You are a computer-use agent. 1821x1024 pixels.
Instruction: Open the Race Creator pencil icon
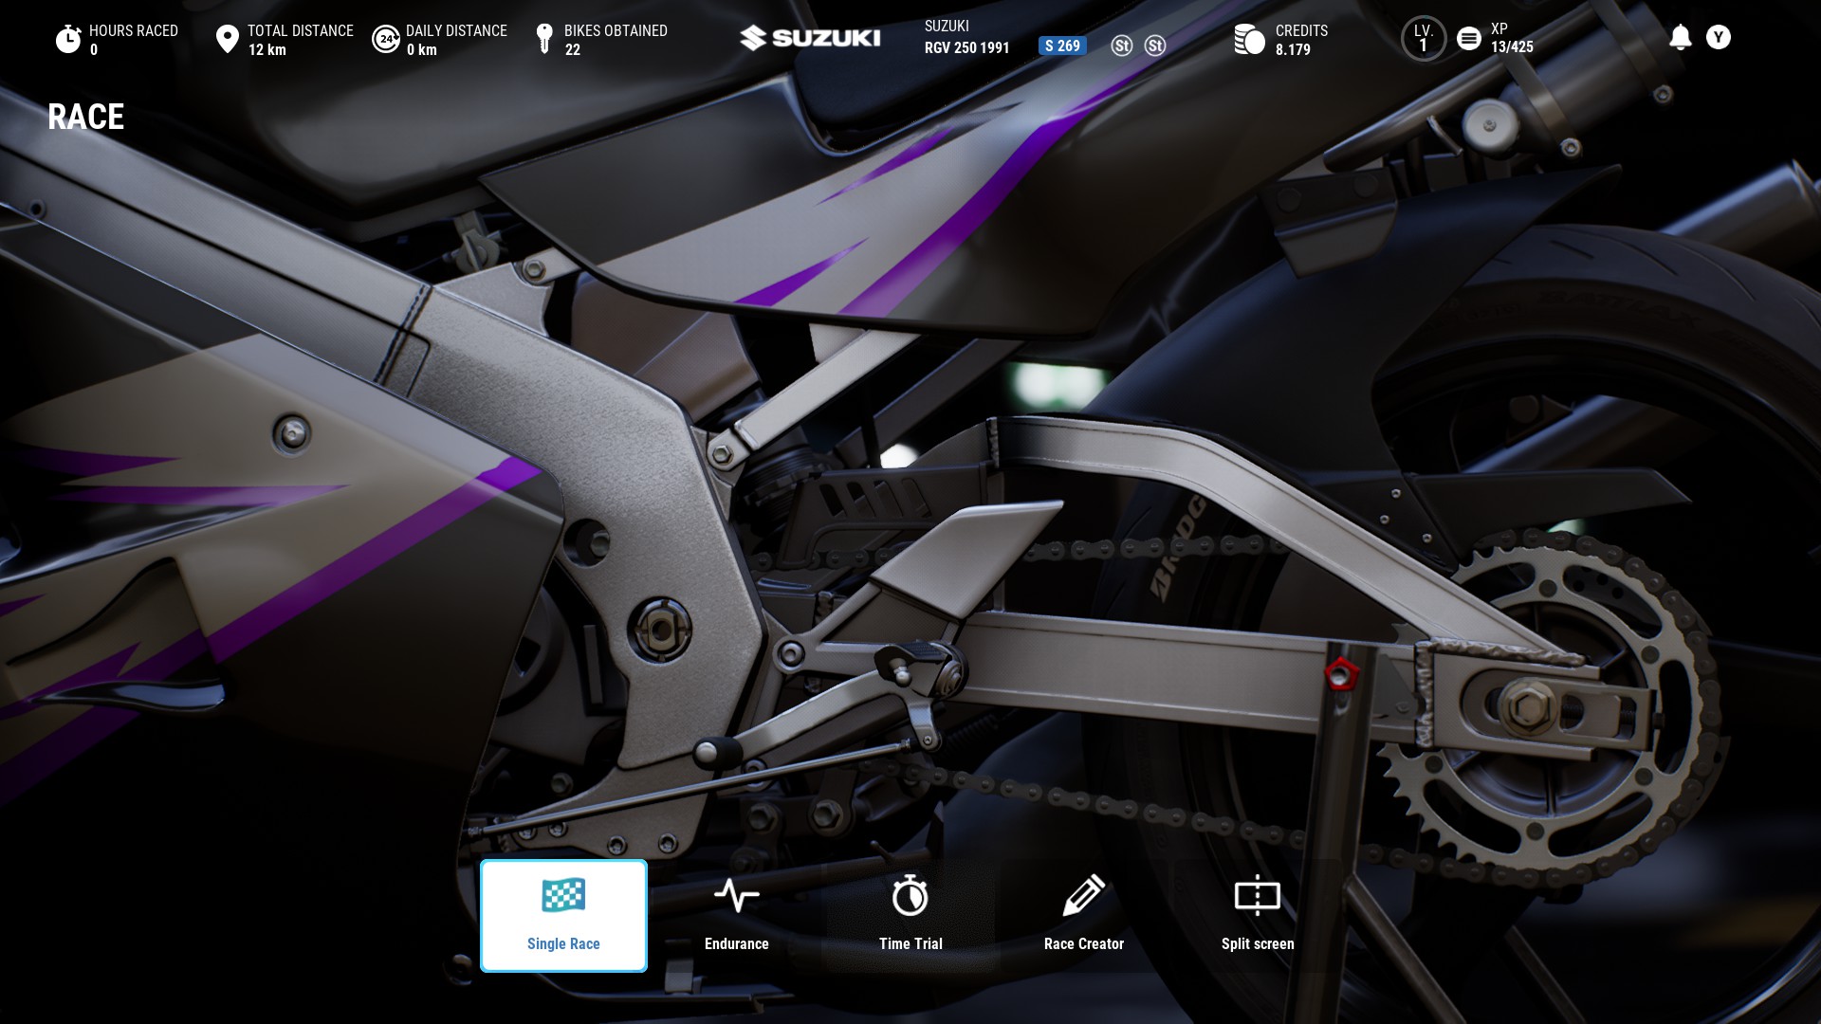[1083, 896]
